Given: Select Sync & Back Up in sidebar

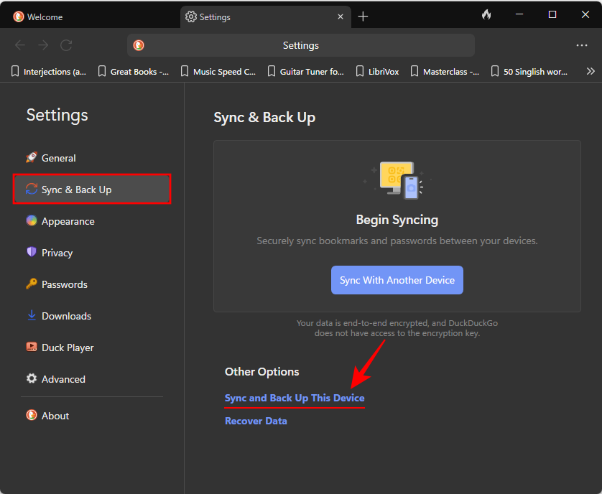Looking at the screenshot, I should coord(92,190).
